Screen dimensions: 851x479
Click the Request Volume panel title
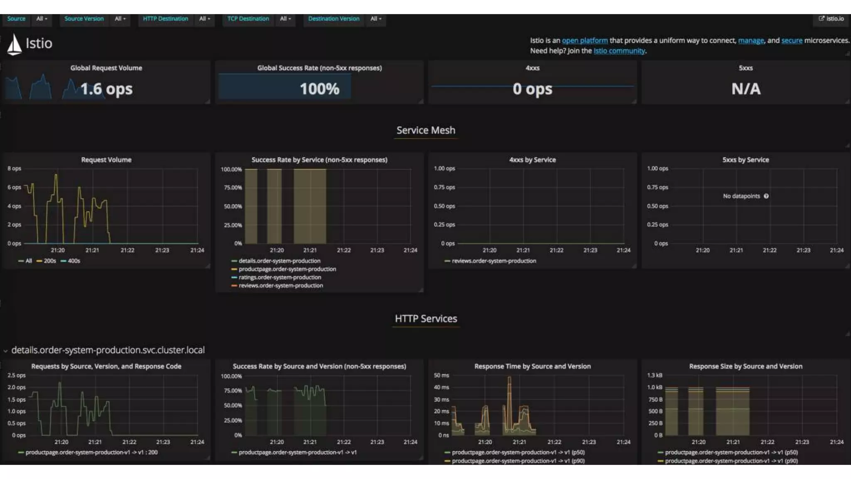(106, 160)
